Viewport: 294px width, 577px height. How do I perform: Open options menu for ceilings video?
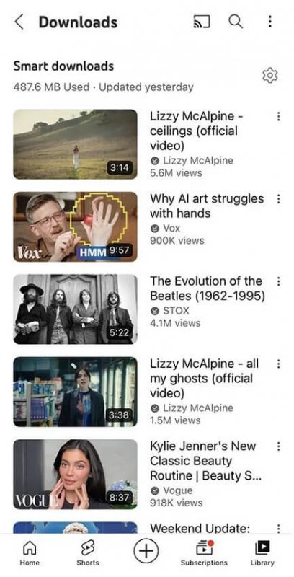tap(278, 117)
